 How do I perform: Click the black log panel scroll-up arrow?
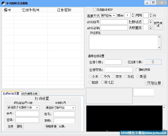tap(164, 107)
